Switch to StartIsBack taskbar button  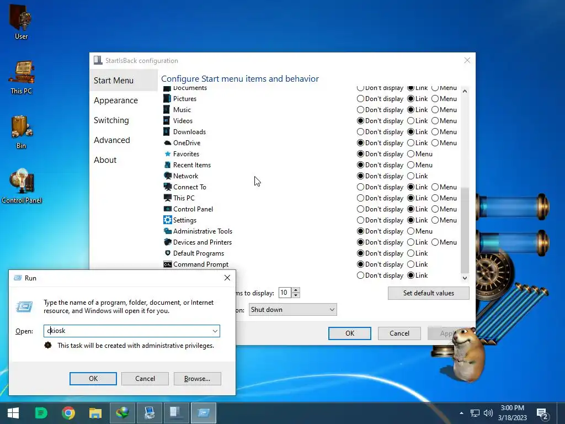coord(176,413)
